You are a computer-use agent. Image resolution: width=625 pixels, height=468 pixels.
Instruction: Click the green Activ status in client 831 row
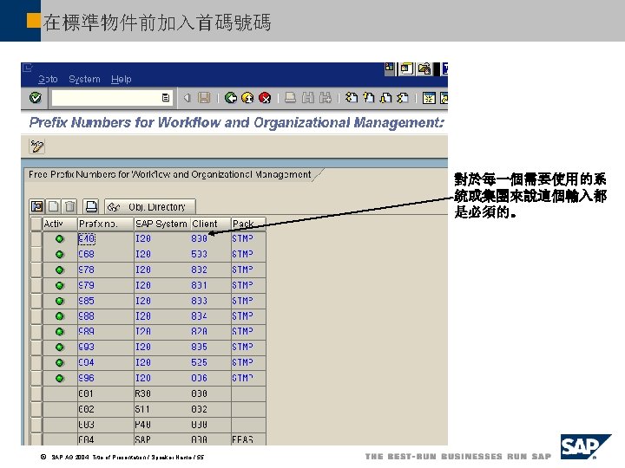point(60,285)
